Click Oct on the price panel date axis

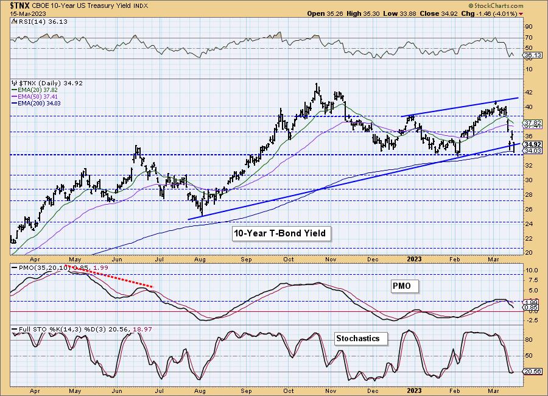[289, 260]
